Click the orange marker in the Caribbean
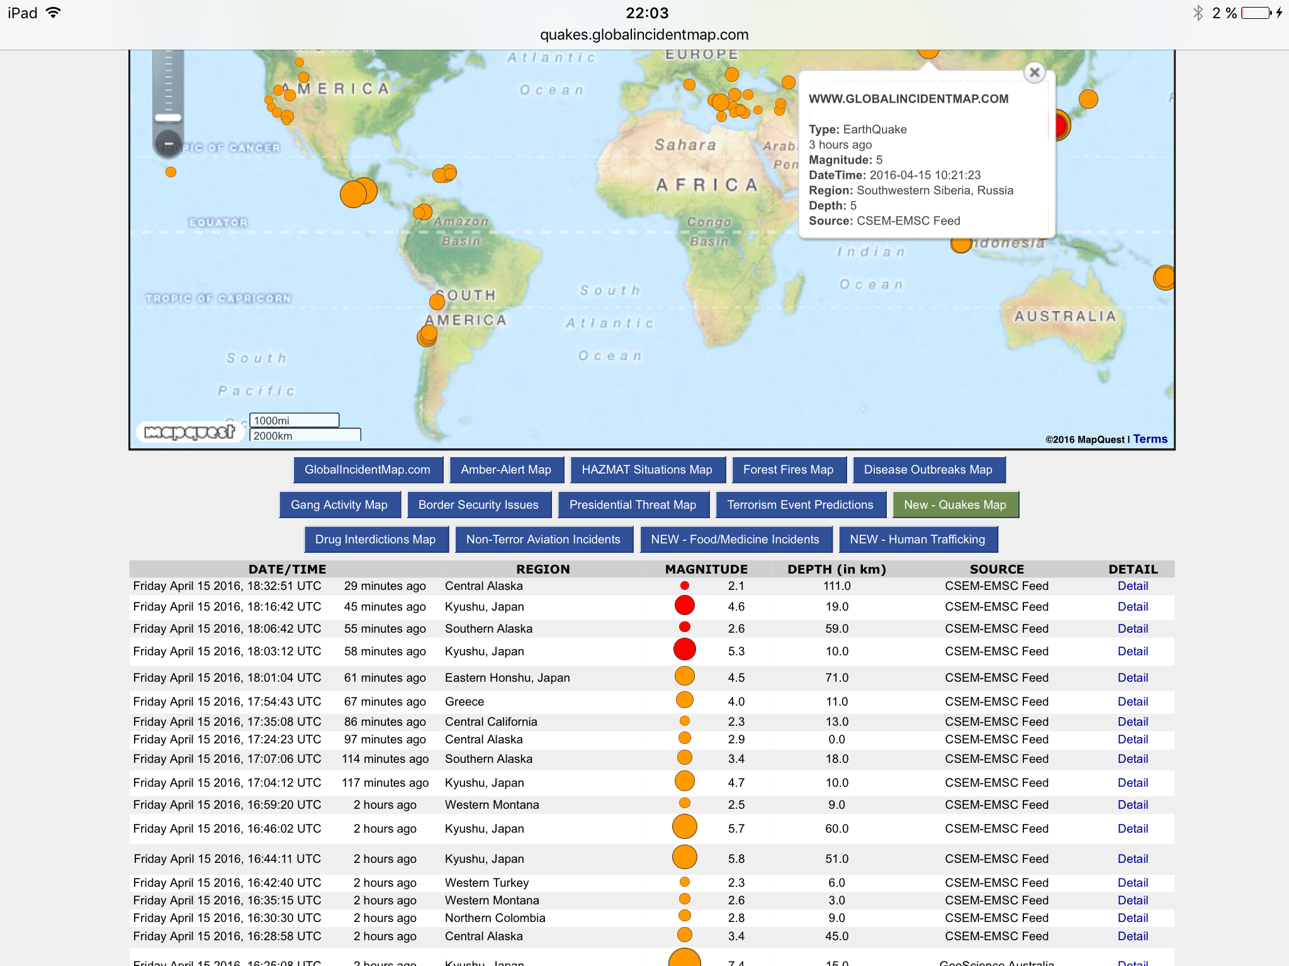Image resolution: width=1289 pixels, height=966 pixels. tap(445, 174)
